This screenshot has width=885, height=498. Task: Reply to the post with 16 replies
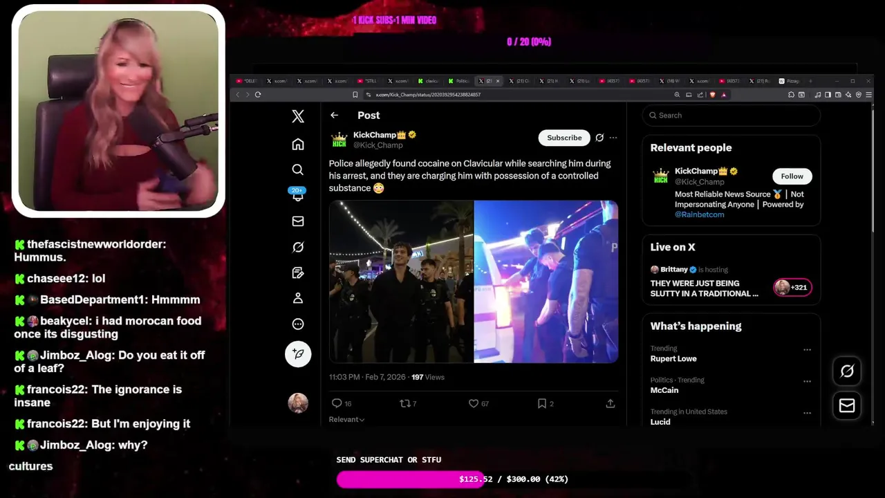pos(342,403)
